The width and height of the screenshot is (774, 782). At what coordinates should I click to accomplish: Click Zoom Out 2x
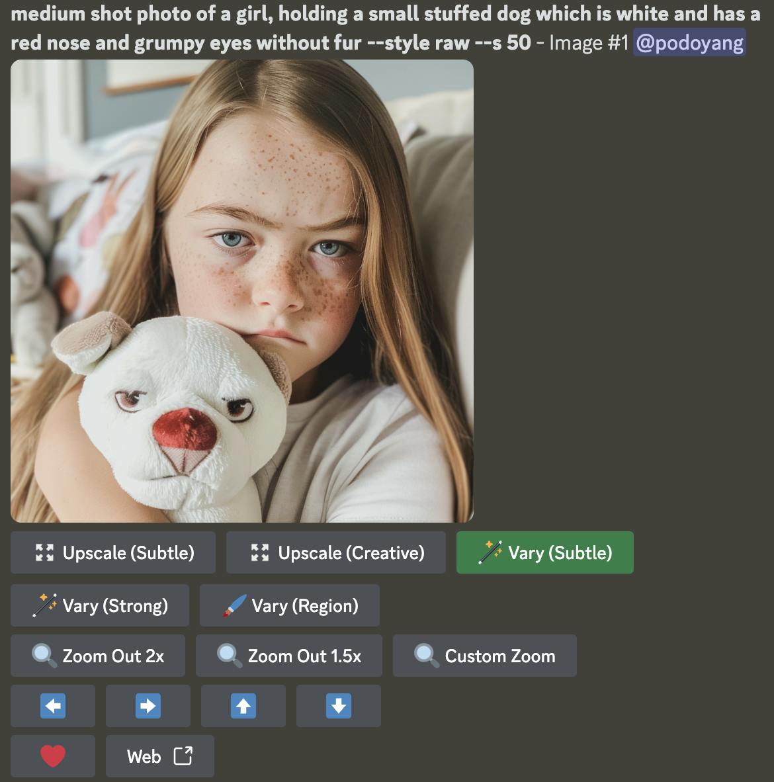pos(98,656)
